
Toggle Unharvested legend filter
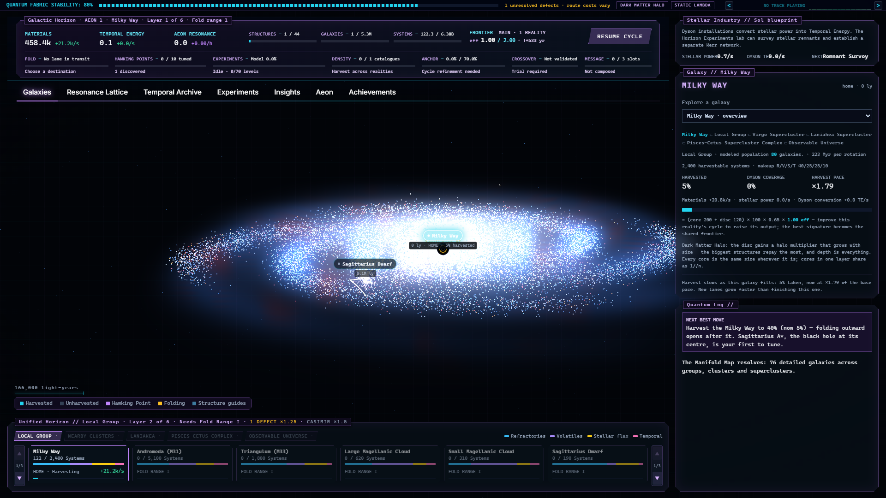click(79, 403)
